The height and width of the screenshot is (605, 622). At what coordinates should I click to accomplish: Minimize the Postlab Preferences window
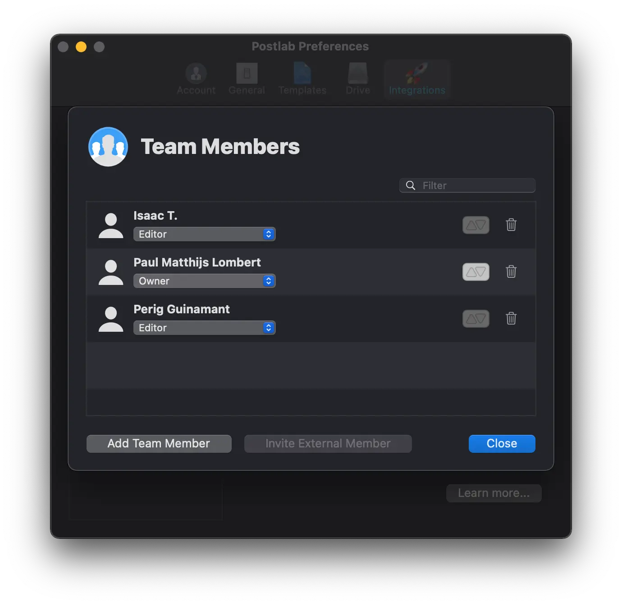[x=81, y=47]
